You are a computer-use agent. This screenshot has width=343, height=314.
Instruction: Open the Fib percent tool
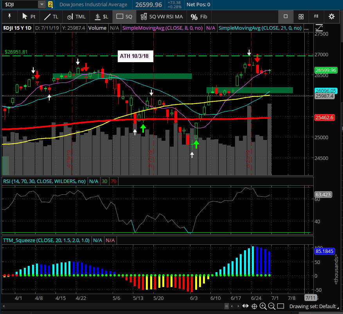(x=199, y=16)
